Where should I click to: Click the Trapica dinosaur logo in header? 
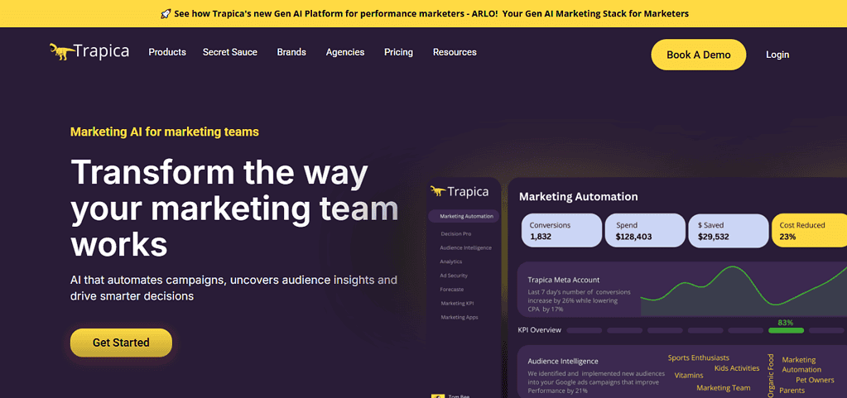[x=89, y=52]
